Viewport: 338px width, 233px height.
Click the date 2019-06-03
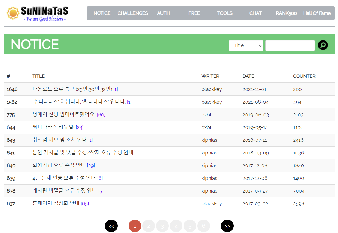[256, 115]
